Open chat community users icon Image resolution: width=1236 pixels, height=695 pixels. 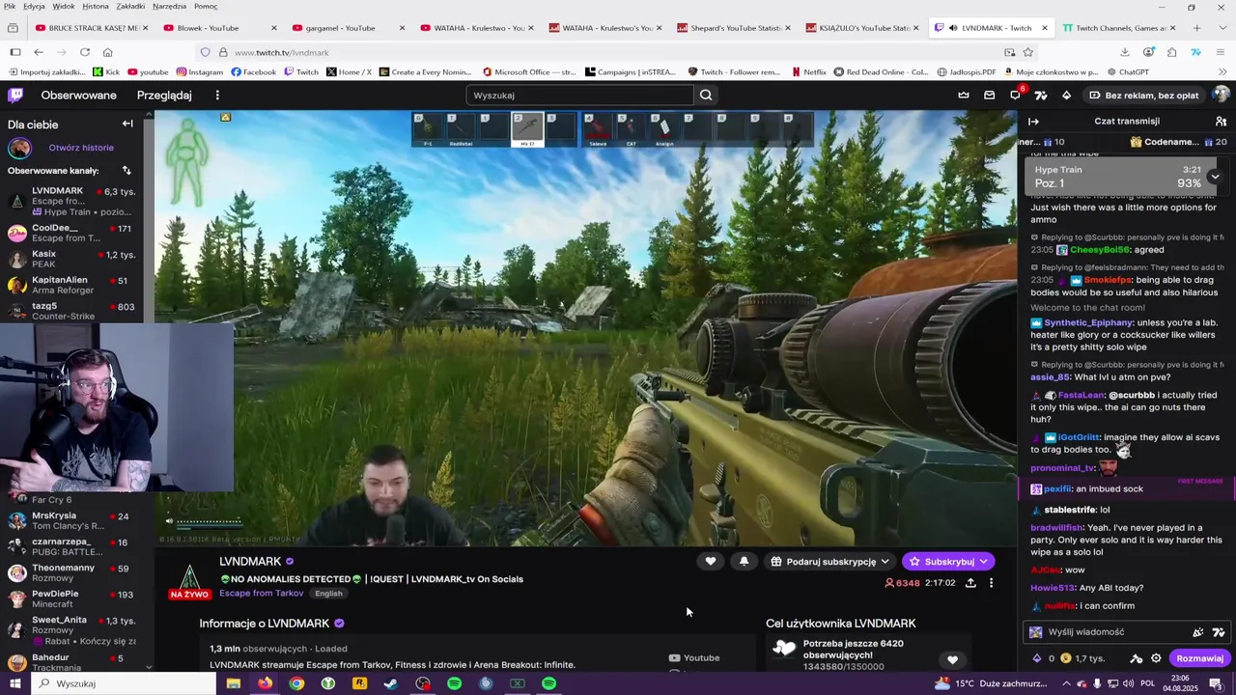click(1221, 122)
